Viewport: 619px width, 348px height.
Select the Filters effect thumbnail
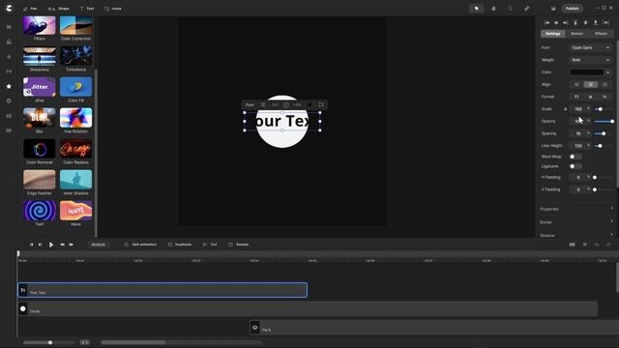[40, 26]
